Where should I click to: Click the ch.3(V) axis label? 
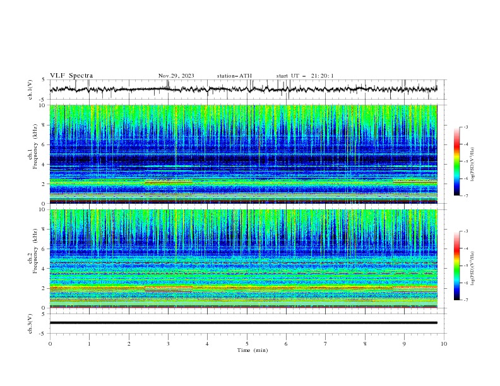point(30,324)
